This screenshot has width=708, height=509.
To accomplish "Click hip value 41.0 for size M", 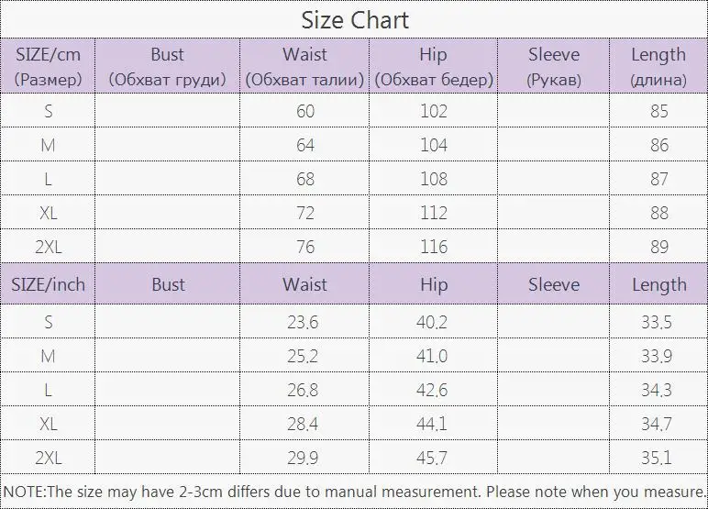I will click(432, 356).
